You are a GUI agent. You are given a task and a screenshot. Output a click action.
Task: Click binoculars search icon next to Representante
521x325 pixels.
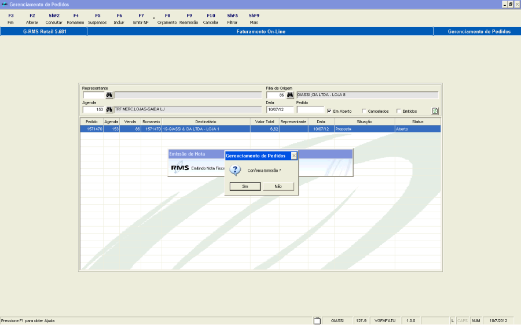(x=109, y=95)
